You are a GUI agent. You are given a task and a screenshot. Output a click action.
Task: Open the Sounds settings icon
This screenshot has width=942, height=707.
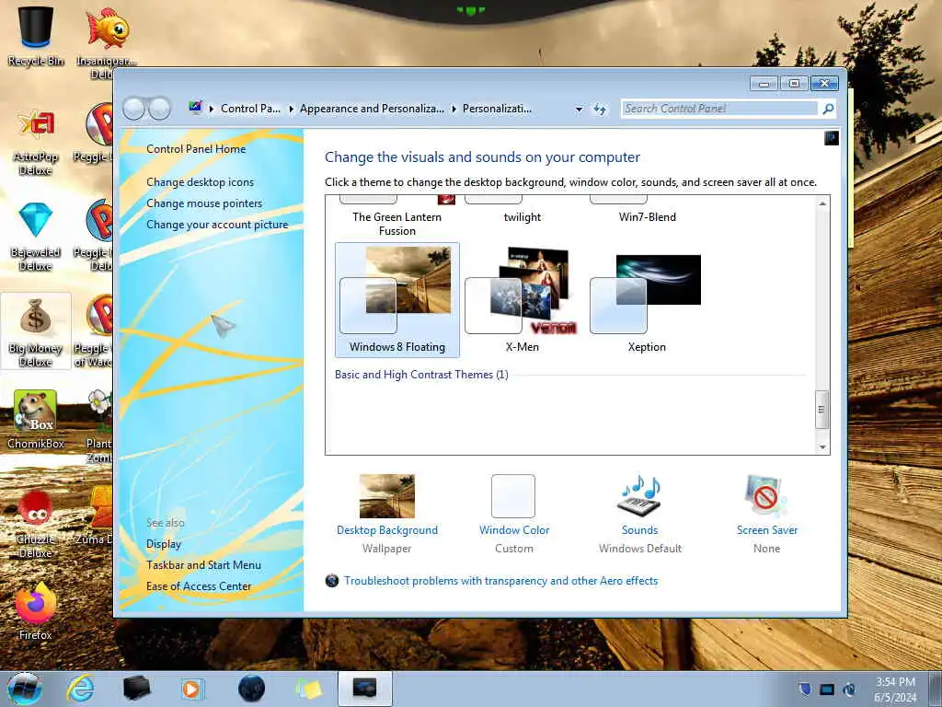coord(639,496)
